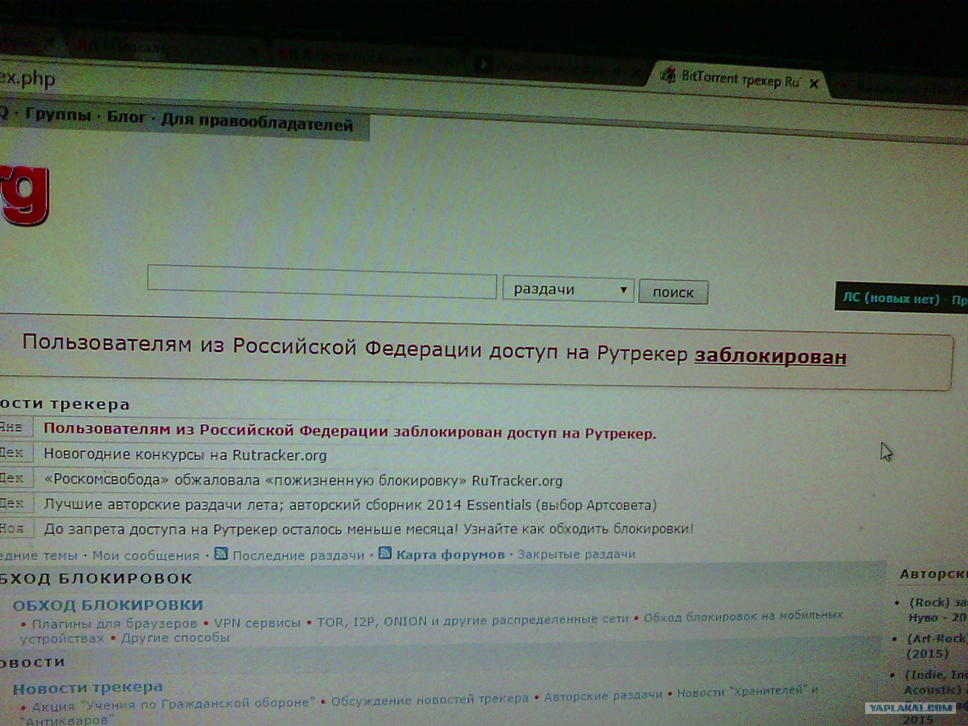Open the «Роскомсвобода» обжаловала блокировку news item
968x726 pixels.
[x=303, y=480]
